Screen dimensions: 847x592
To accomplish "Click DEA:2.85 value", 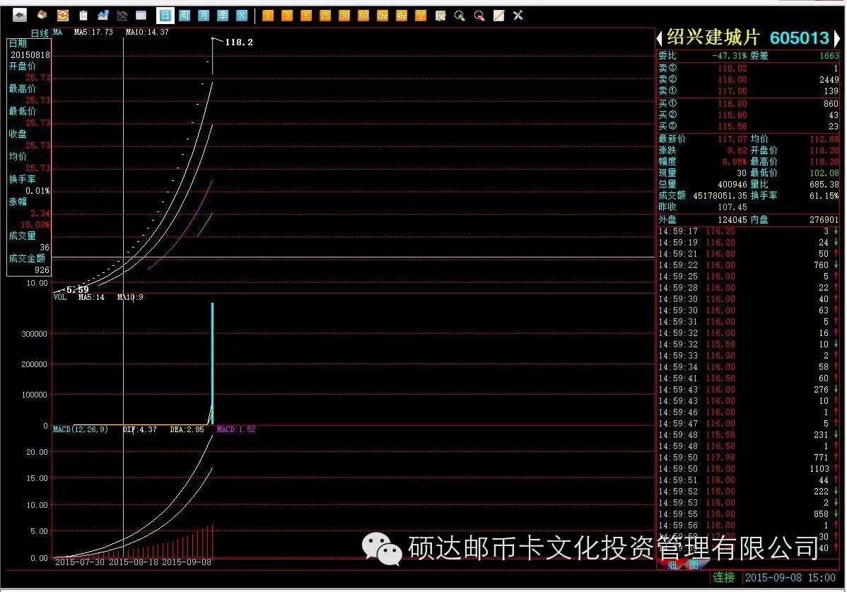I will click(187, 429).
